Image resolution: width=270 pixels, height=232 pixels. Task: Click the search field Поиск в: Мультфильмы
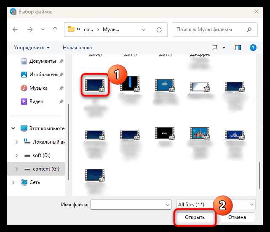point(215,29)
